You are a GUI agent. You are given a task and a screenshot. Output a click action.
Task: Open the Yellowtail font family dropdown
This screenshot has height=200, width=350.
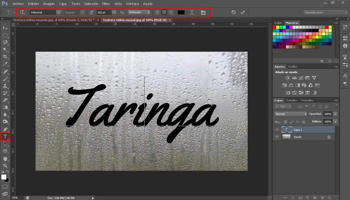point(59,12)
